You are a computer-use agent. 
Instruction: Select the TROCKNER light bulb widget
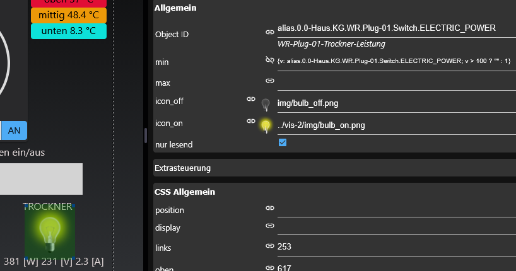pyautogui.click(x=49, y=231)
